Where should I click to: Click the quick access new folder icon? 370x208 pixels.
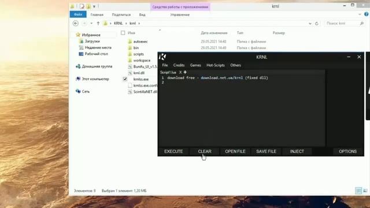pos(88,6)
